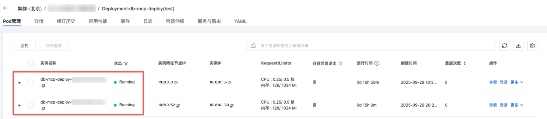Expand the second pod row triangle
Viewport: 547px width, 119px height.
[x=20, y=105]
